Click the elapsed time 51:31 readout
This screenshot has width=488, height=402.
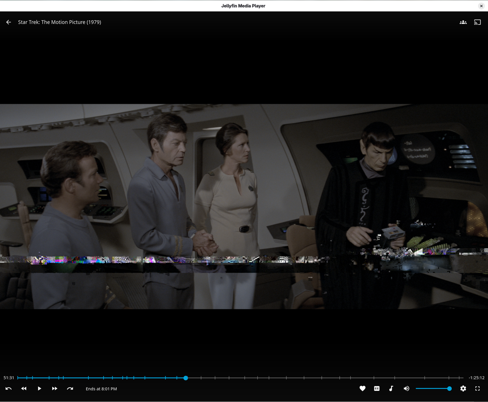click(x=9, y=378)
